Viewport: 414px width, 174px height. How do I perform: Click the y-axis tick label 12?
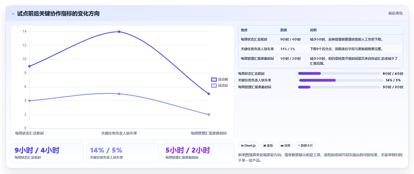point(24,45)
